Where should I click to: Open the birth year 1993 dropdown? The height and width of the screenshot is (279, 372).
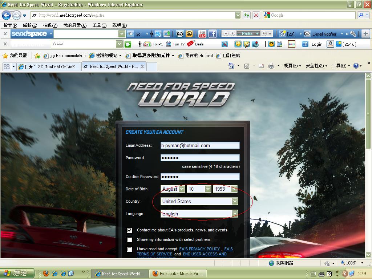coord(234,189)
